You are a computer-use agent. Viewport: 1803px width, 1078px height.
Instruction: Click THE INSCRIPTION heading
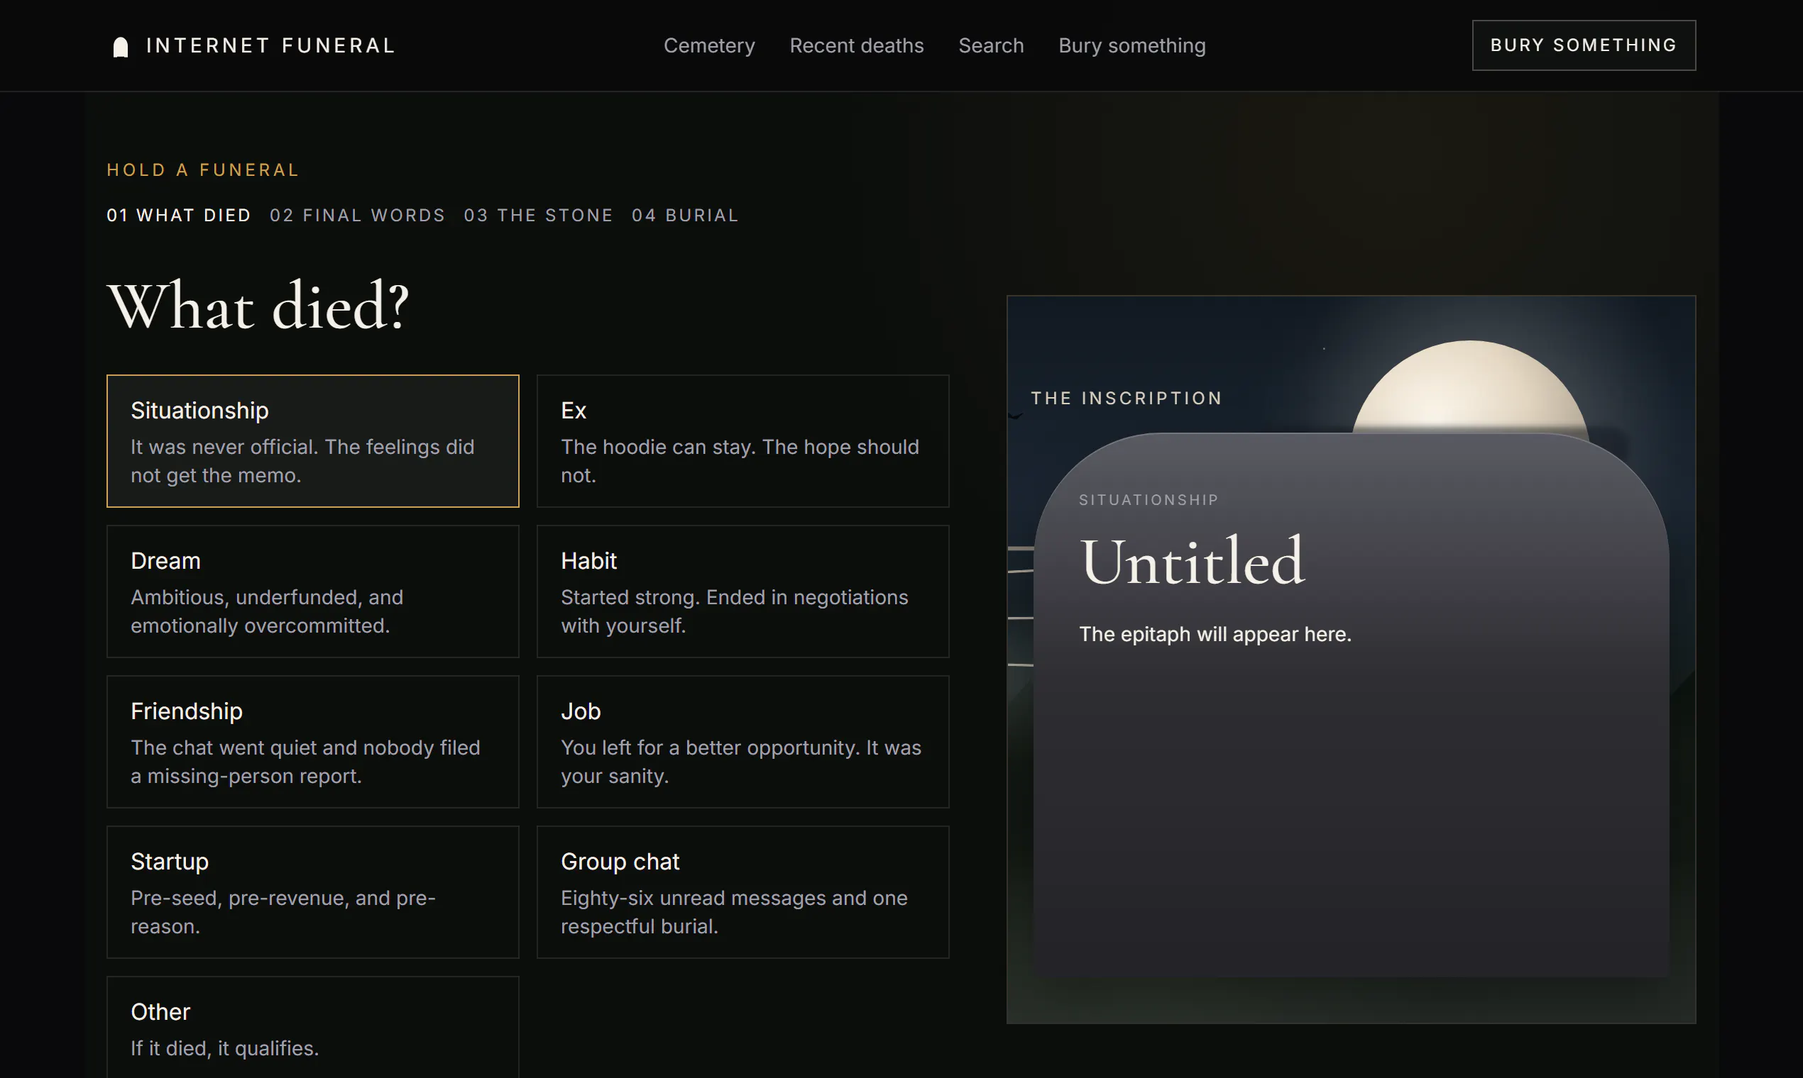1126,398
